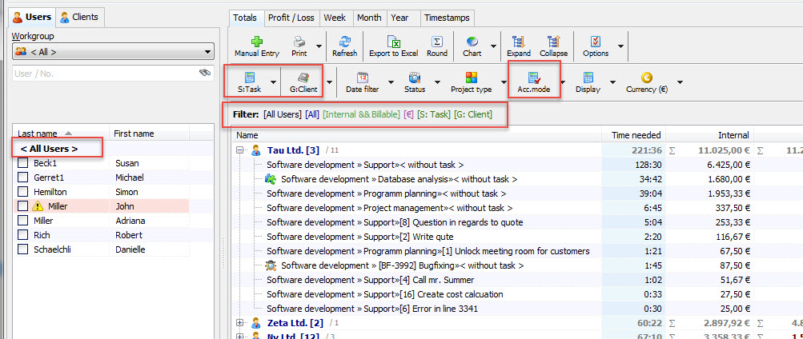The width and height of the screenshot is (803, 339).
Task: Click the Acc.mode toolbar icon
Action: point(533,78)
